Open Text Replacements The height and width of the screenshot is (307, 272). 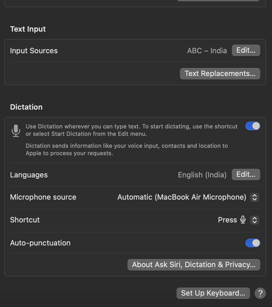pos(220,73)
